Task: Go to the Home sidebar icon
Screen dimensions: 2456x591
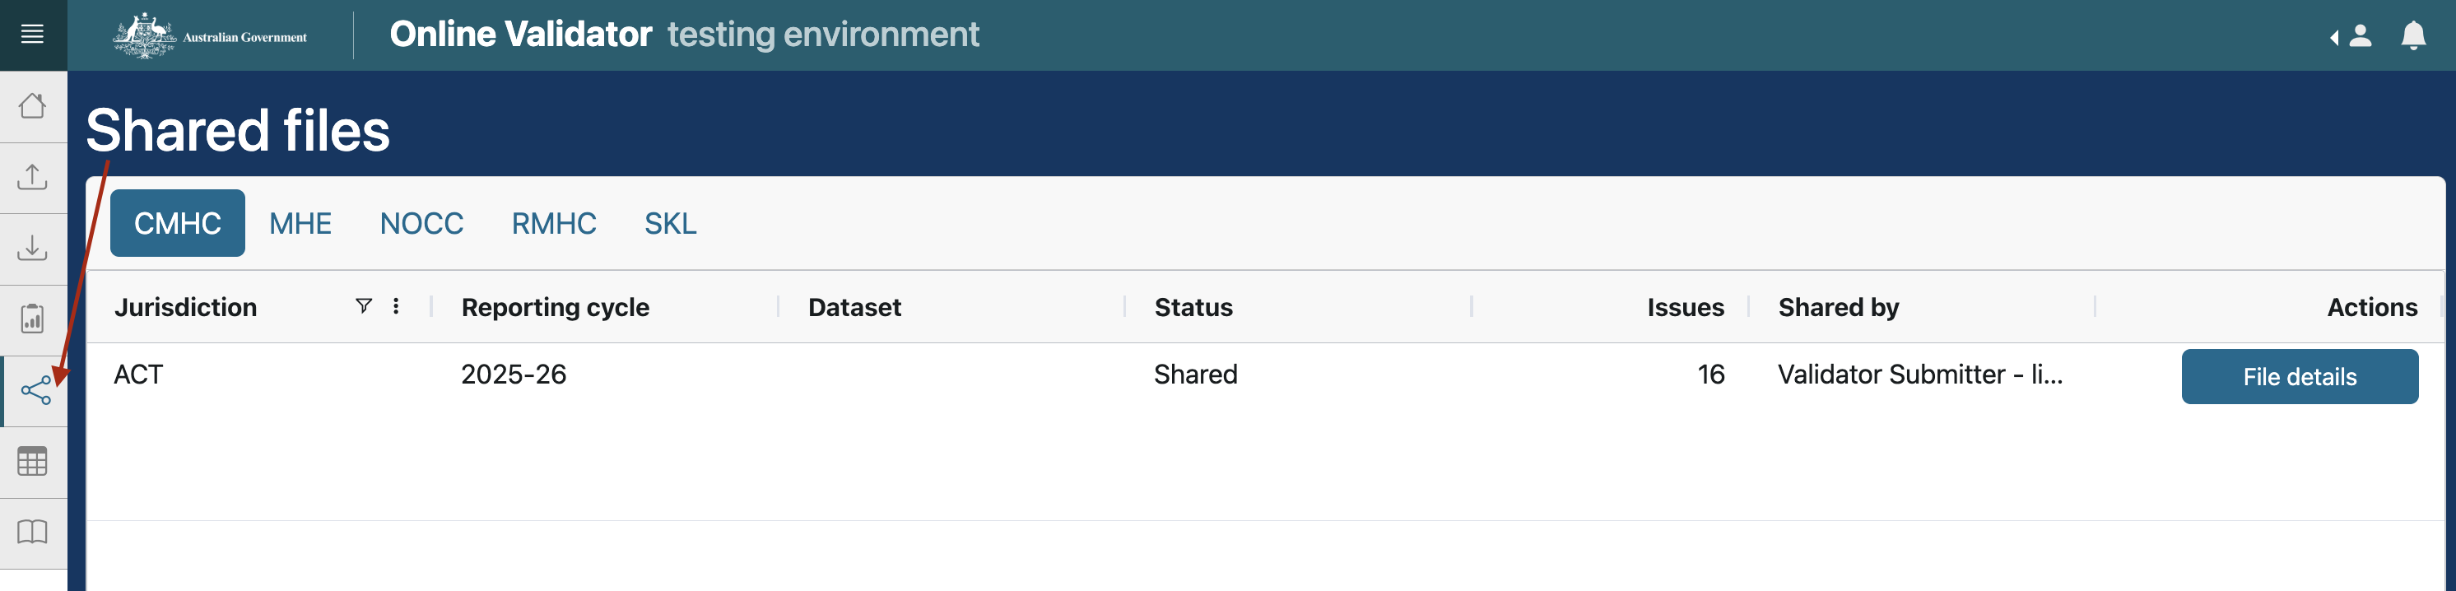Action: (x=32, y=106)
